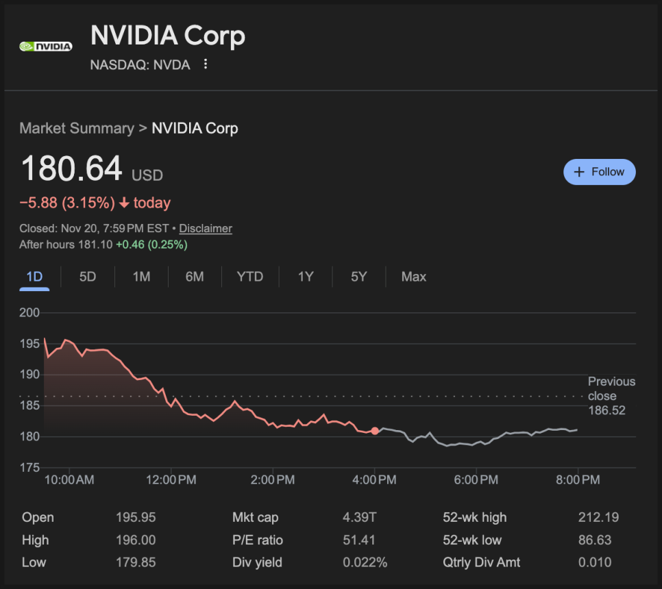662x589 pixels.
Task: Open the three-dot more options menu
Action: (205, 64)
